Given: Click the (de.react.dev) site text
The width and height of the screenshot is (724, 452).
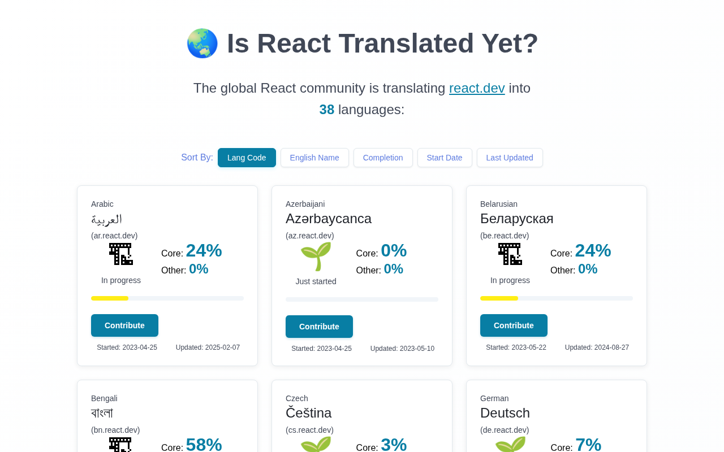Looking at the screenshot, I should 505,430.
